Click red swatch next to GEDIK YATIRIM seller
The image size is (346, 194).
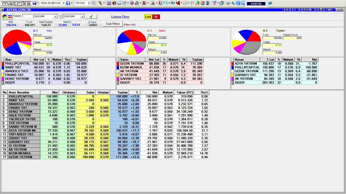pyautogui.click(x=118, y=64)
